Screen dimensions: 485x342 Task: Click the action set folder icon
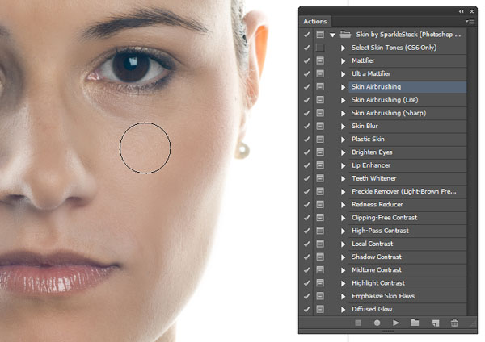tap(345, 34)
